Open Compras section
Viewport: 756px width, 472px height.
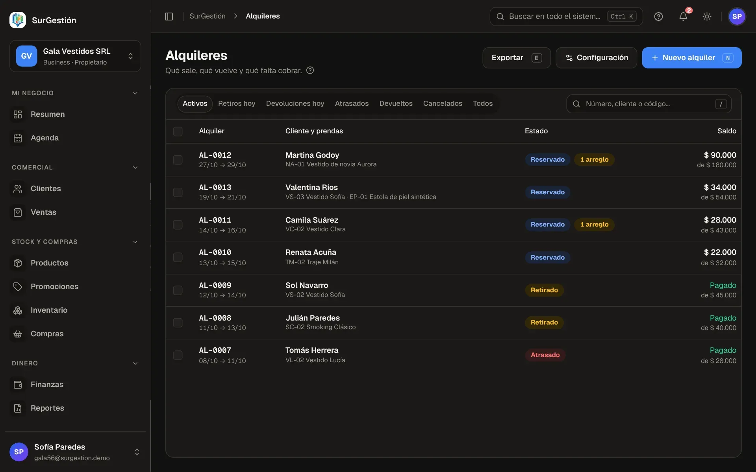click(x=75, y=334)
